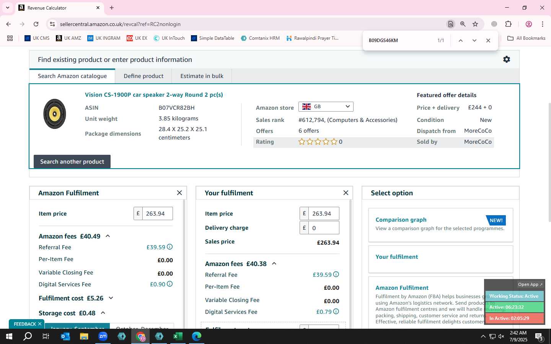View site information icon in address bar
551x344 pixels.
point(52,24)
